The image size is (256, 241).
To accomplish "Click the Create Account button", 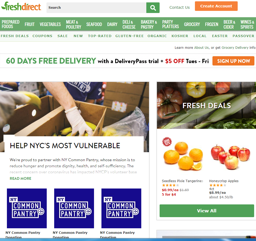I will click(x=216, y=6).
